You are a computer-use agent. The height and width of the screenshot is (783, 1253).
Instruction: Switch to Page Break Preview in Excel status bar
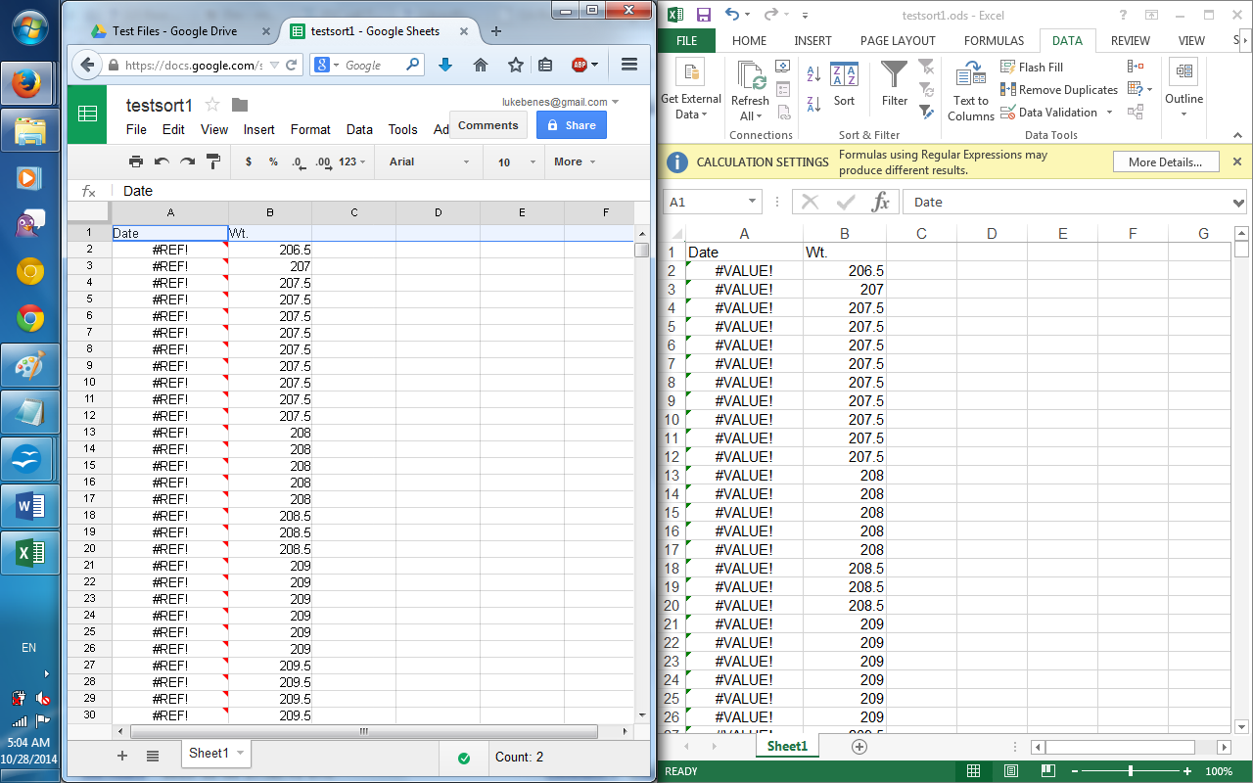point(1046,771)
